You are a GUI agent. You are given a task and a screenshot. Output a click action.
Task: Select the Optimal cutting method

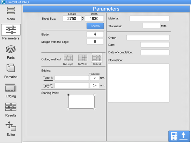[x=97, y=59]
